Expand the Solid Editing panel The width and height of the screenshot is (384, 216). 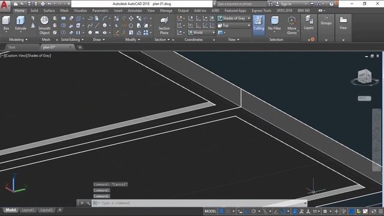(72, 40)
